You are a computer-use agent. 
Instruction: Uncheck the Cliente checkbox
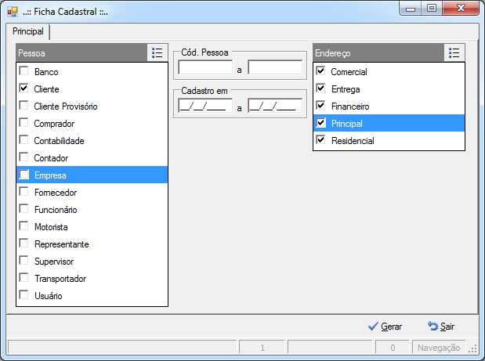click(x=24, y=88)
